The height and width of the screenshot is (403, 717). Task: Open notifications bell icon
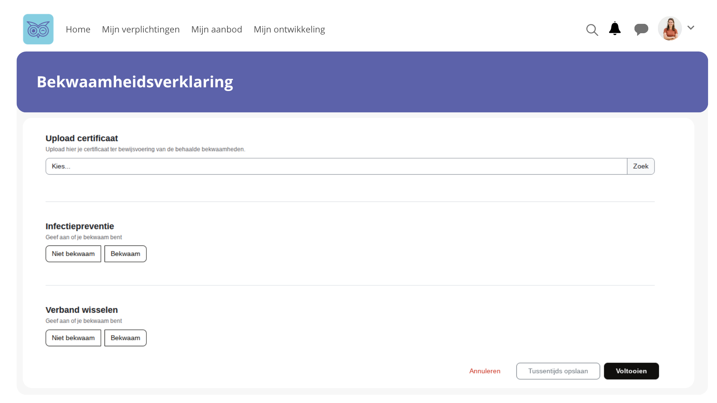coord(615,29)
